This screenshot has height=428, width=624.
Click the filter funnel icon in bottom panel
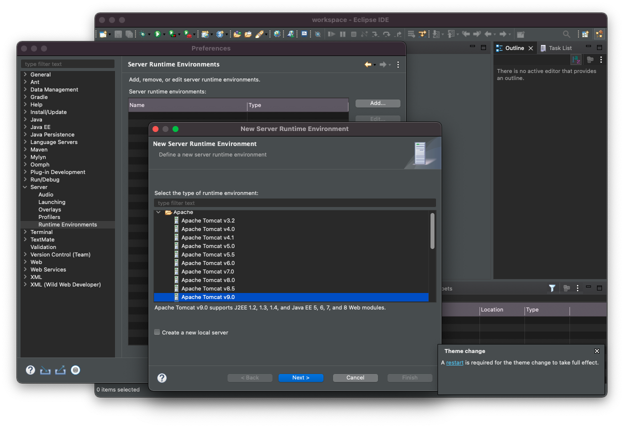[552, 288]
